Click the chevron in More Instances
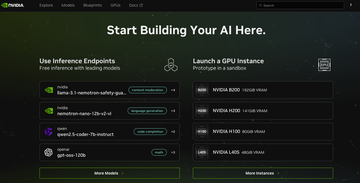Viewport: 360px width, 183px height. tap(278, 173)
